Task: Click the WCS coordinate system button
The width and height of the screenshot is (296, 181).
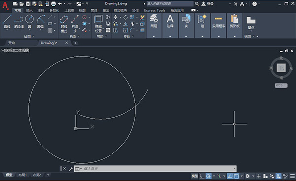Action: 281,85
